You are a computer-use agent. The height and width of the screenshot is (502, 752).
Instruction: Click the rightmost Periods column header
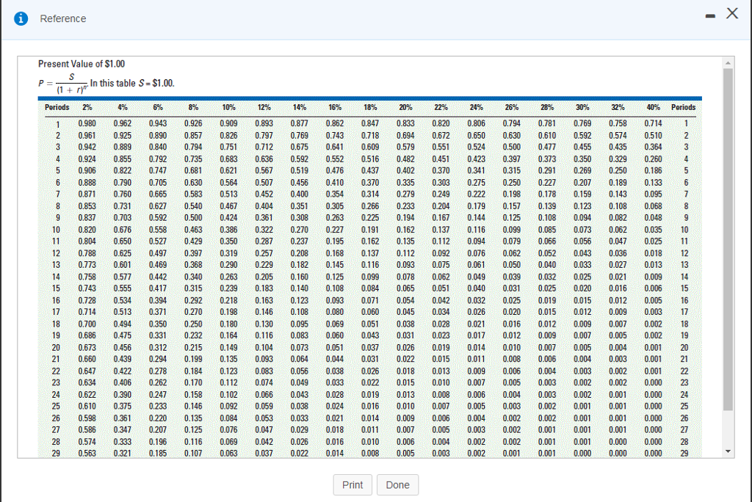pos(684,107)
